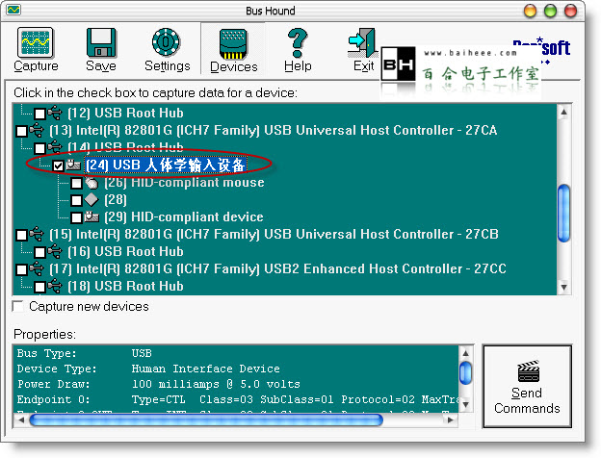Screen dimensions: 601x458
Task: Click the orange window button in the title bar
Action: 530,11
